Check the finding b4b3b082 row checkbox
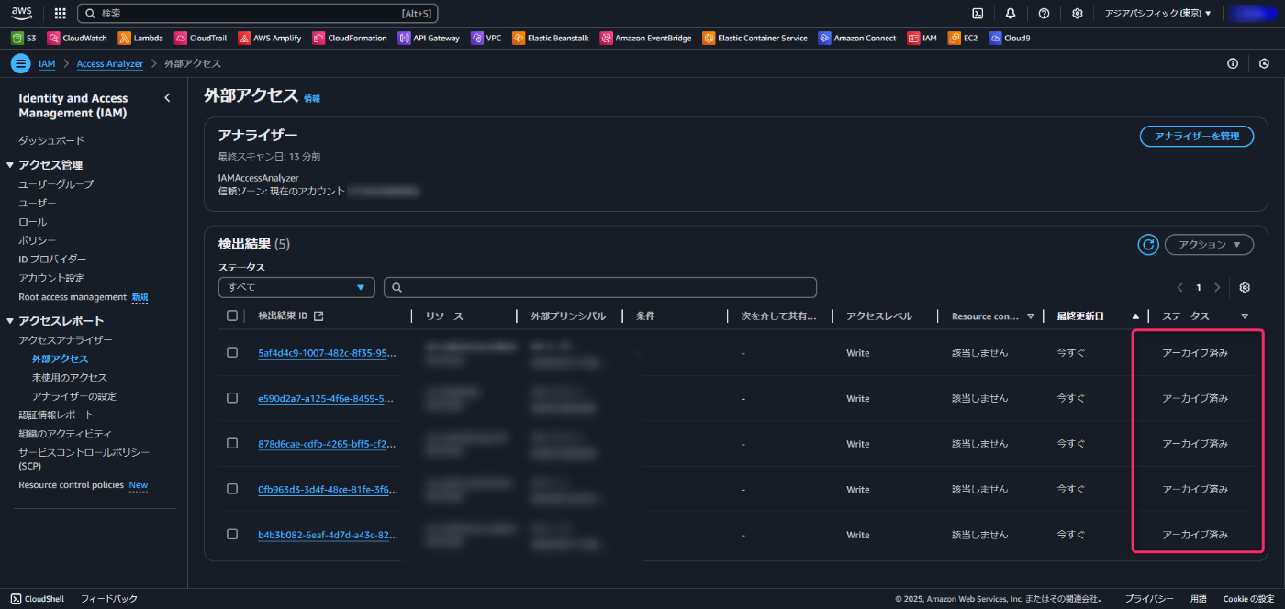This screenshot has height=609, width=1285. [232, 535]
